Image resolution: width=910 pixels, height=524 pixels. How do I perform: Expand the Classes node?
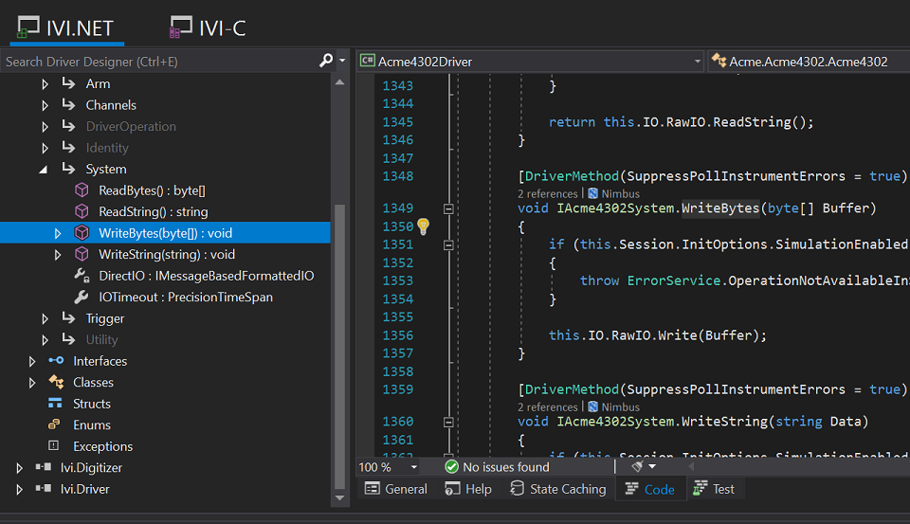click(x=32, y=383)
